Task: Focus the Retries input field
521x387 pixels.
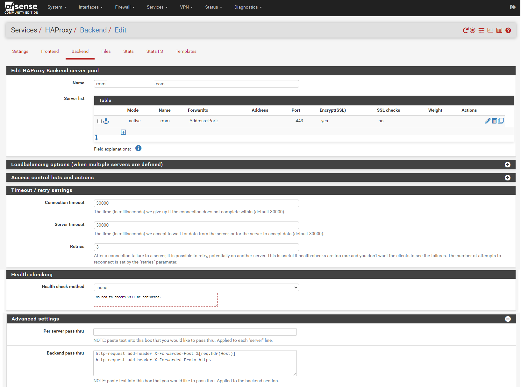Action: 196,247
